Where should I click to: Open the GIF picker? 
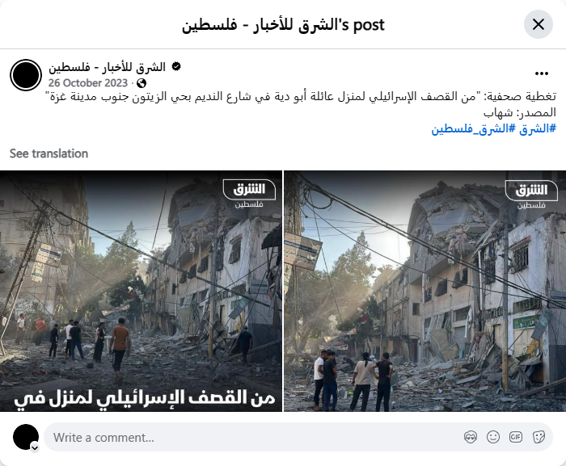516,437
